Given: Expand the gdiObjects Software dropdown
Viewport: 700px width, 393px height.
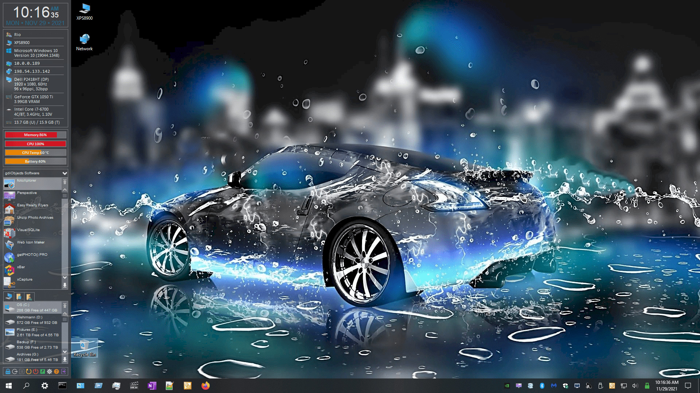Looking at the screenshot, I should pos(65,173).
